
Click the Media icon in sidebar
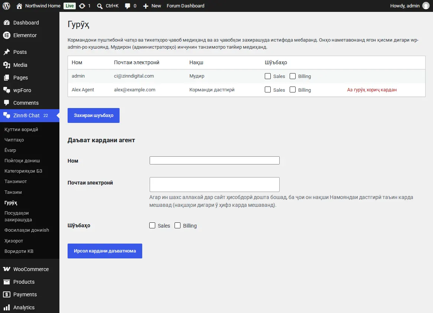tap(7, 65)
